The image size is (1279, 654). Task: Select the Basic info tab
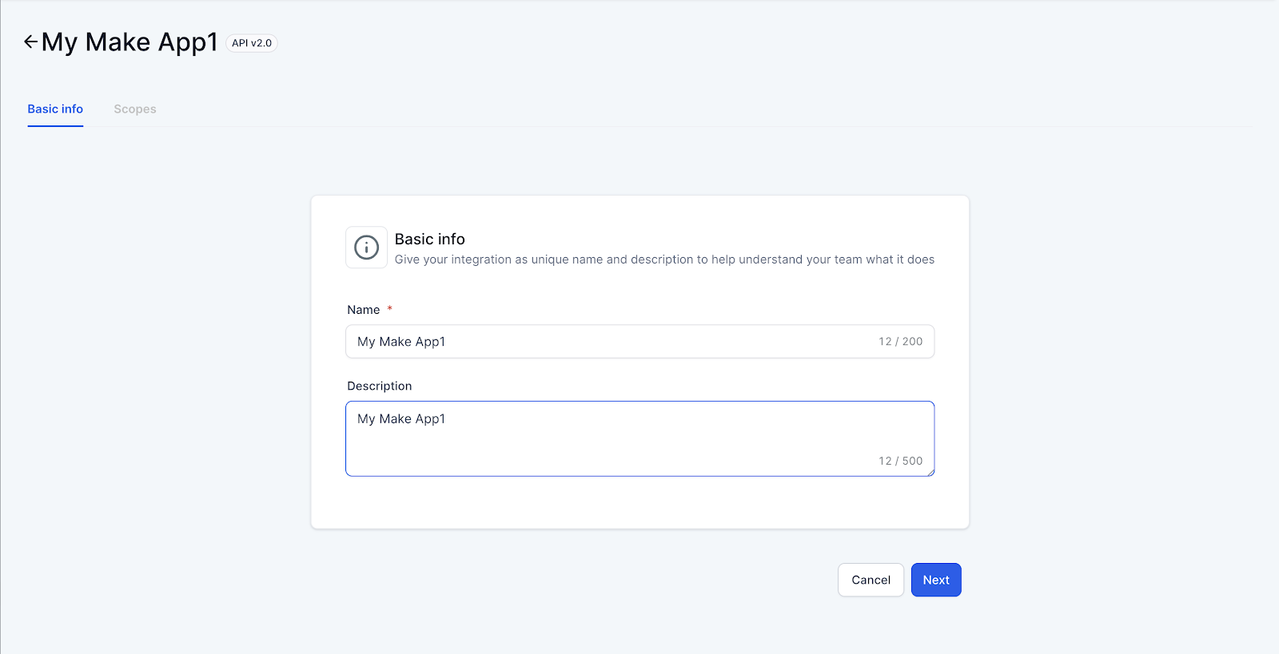(55, 109)
